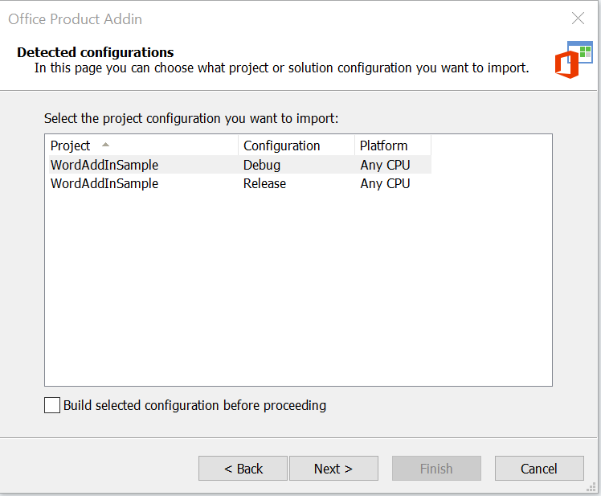Click the sort arrow beside Project
Screen dimensions: 601x496
(105, 145)
